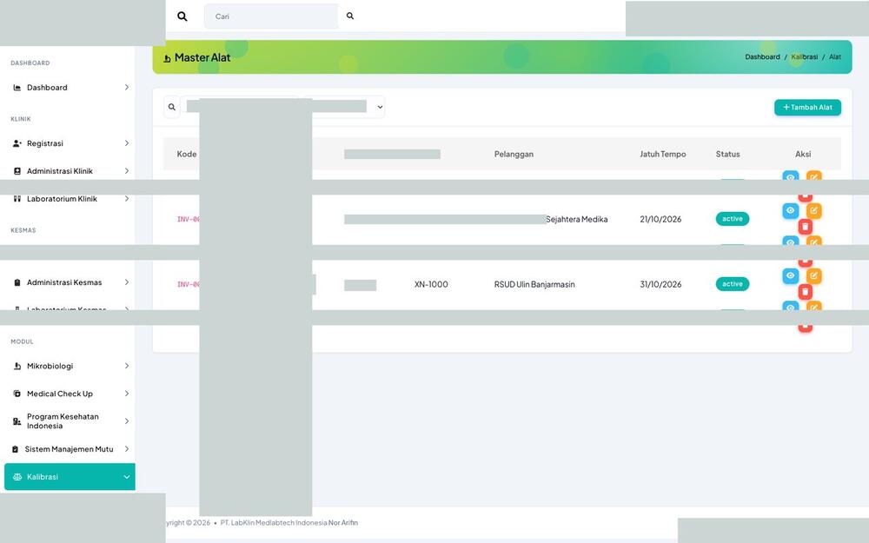The image size is (869, 543).
Task: Click the Pelanggan column header
Action: point(514,154)
